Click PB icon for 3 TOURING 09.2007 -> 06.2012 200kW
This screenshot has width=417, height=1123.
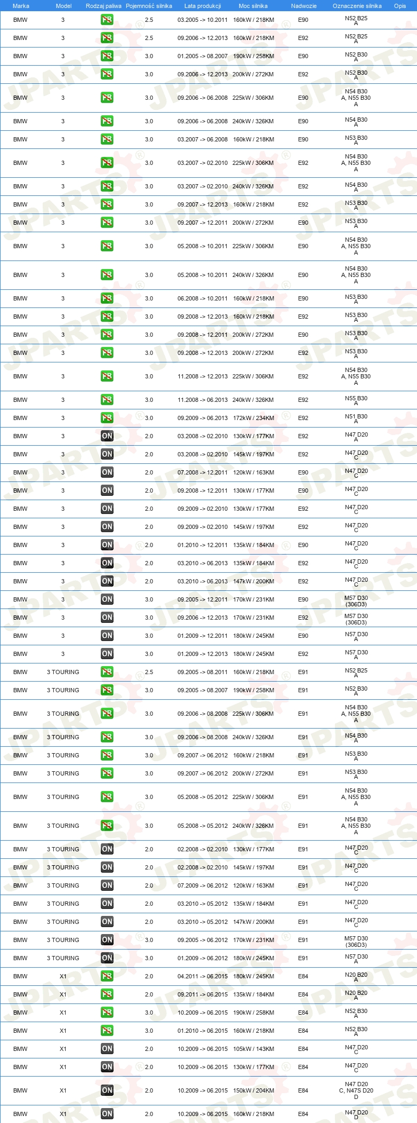(107, 773)
